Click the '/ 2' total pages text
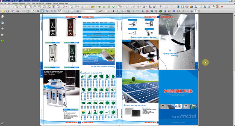Screen dimensions: 235x126 pyautogui.click(x=199, y=11)
